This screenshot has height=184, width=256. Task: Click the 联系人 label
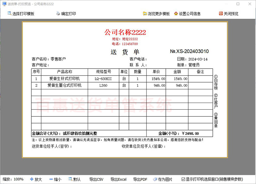(138, 65)
